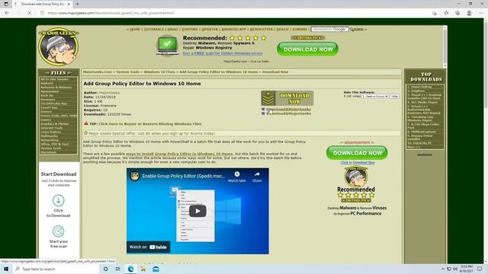Click Run a FREE scan link
488x274 pixels.
click(223, 53)
